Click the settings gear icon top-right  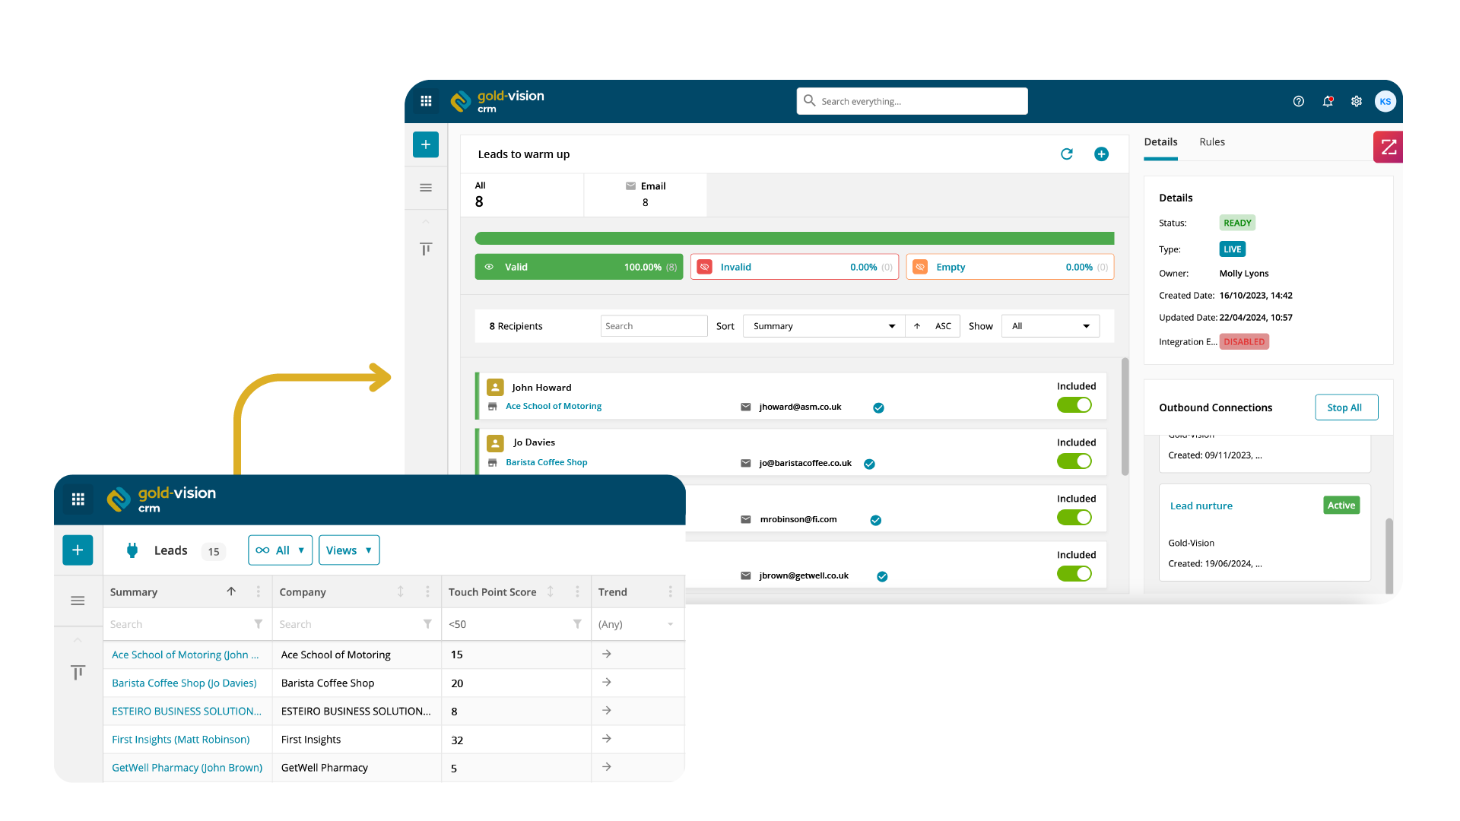(1357, 100)
